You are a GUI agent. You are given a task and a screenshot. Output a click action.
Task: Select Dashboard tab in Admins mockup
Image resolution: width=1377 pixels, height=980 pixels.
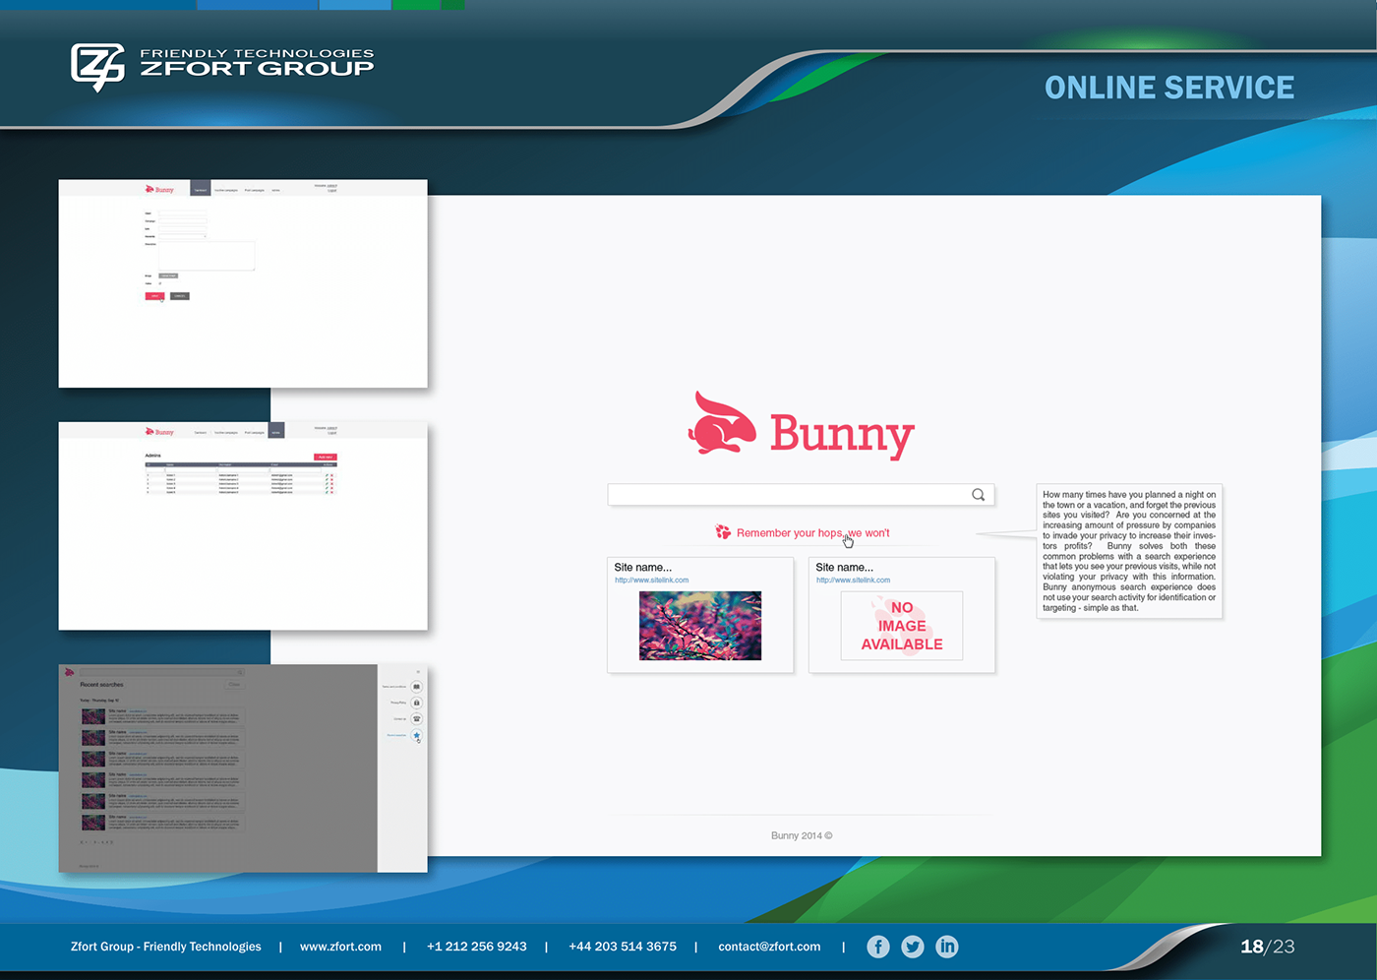pyautogui.click(x=200, y=433)
